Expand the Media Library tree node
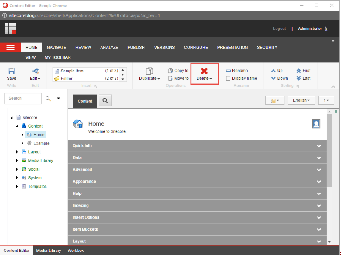 click(x=17, y=161)
